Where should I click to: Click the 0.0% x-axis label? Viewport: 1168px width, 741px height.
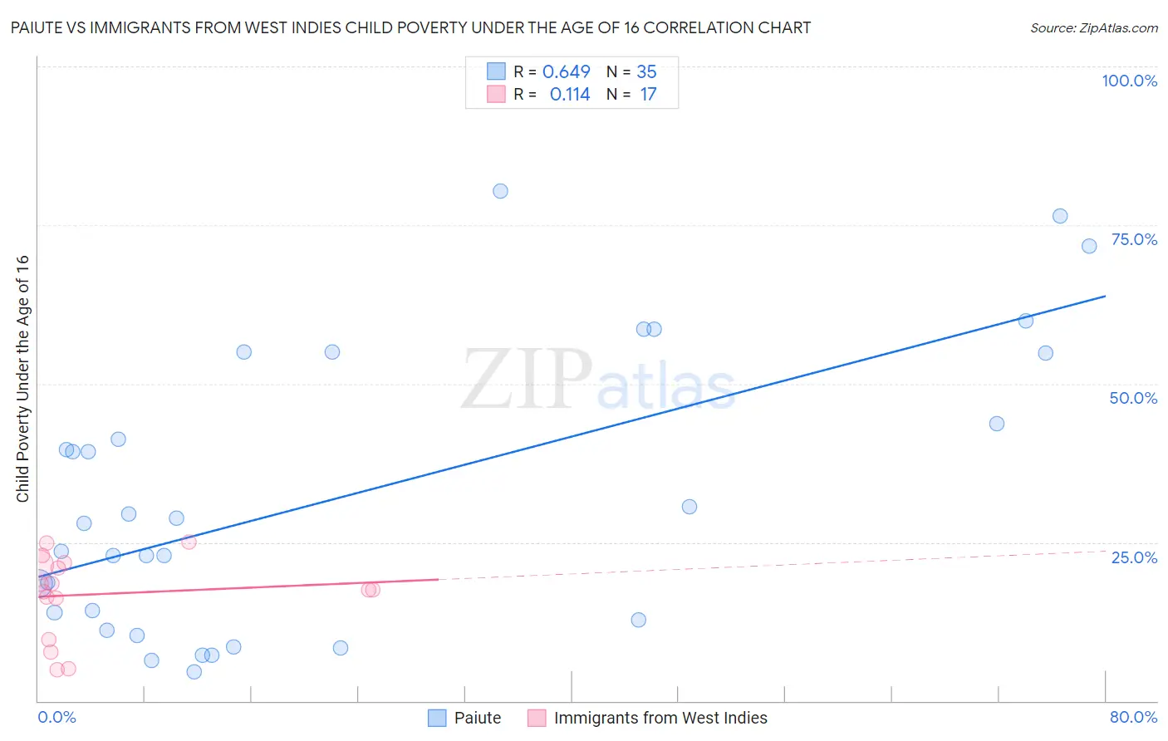(56, 717)
